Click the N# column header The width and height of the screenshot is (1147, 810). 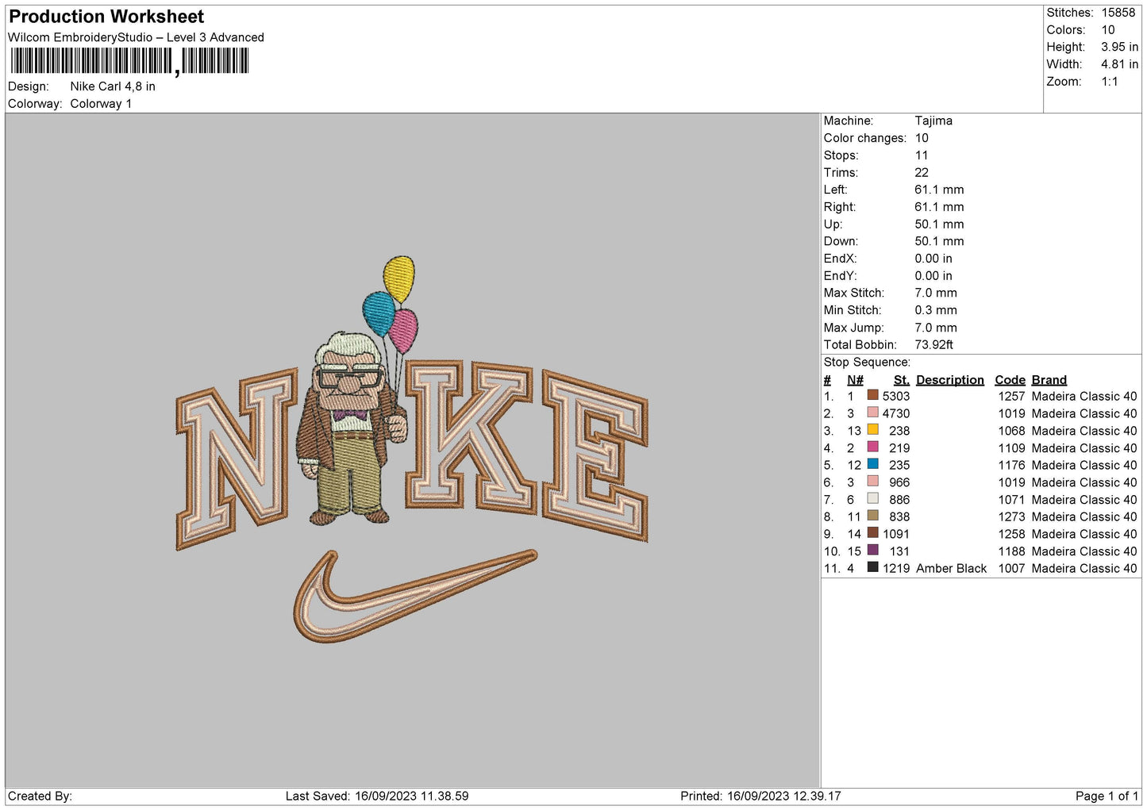[x=855, y=380]
